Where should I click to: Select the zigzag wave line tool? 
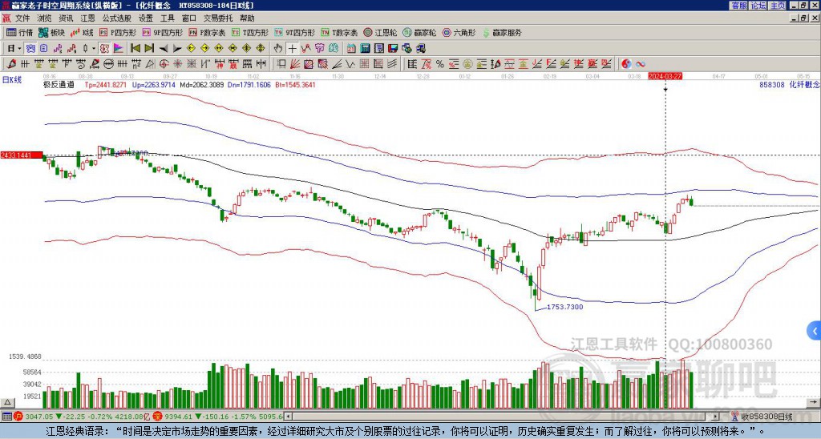pos(350,64)
